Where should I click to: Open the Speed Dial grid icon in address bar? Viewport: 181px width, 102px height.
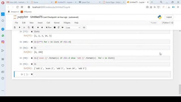(22, 7)
